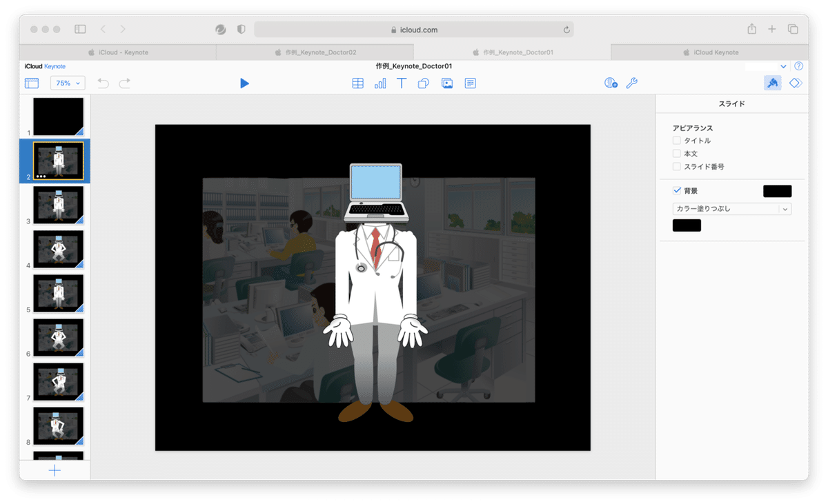
Task: Toggle Safari sidebar
Action: [80, 30]
